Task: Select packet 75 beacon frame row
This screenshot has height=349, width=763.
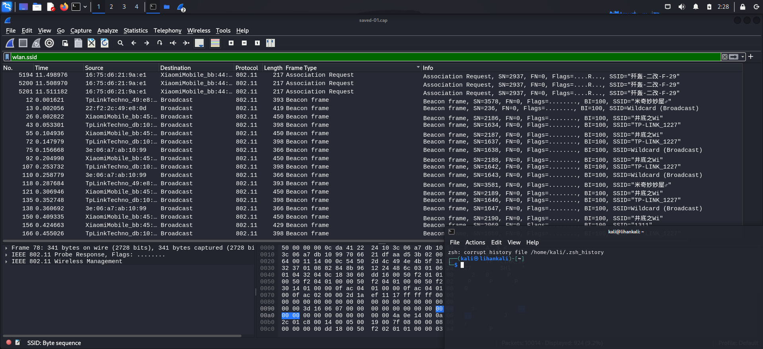Action: click(372, 150)
